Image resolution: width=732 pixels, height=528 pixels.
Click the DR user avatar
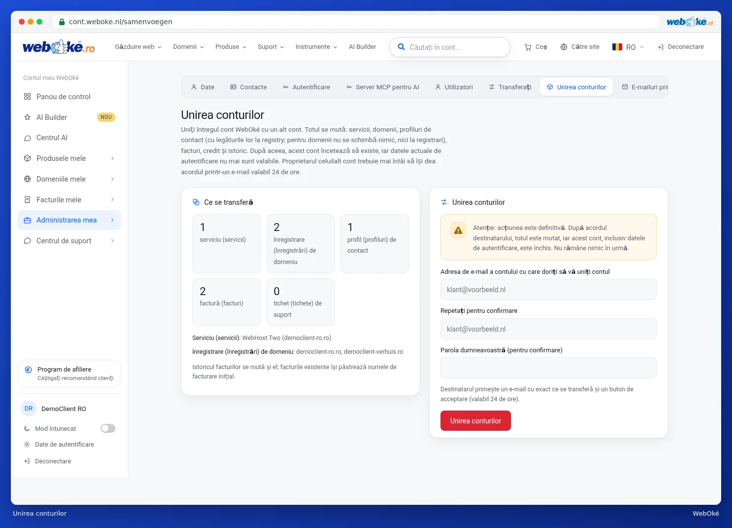coord(29,409)
